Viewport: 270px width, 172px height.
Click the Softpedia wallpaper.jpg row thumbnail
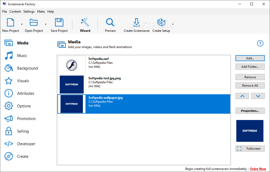[x=72, y=104]
